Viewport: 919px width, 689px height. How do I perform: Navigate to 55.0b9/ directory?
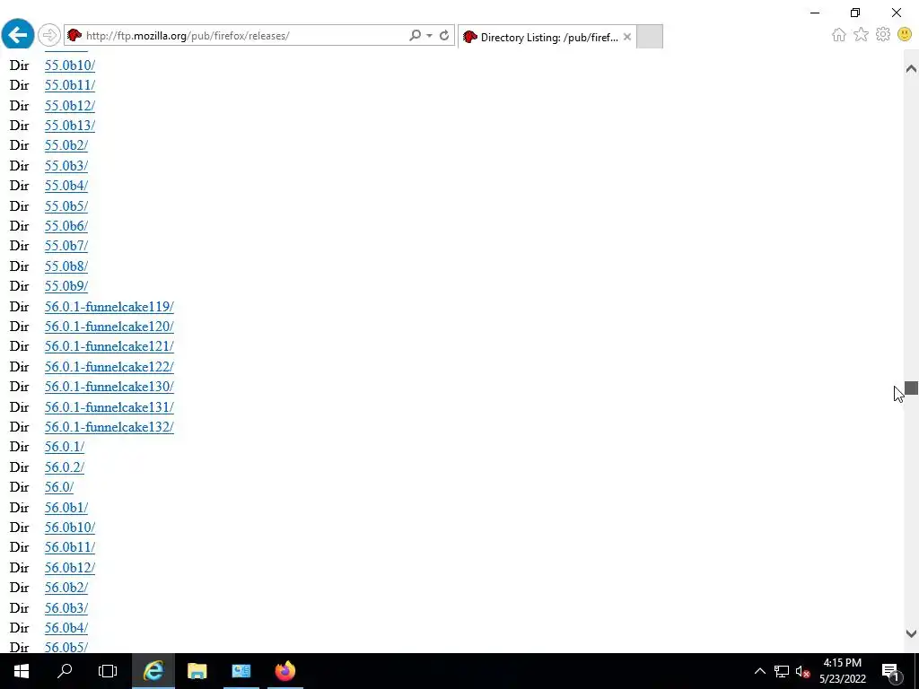(x=66, y=286)
